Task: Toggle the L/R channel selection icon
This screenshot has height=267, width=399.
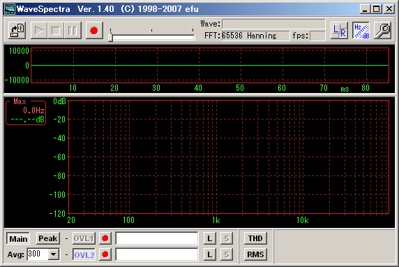Action: click(339, 31)
